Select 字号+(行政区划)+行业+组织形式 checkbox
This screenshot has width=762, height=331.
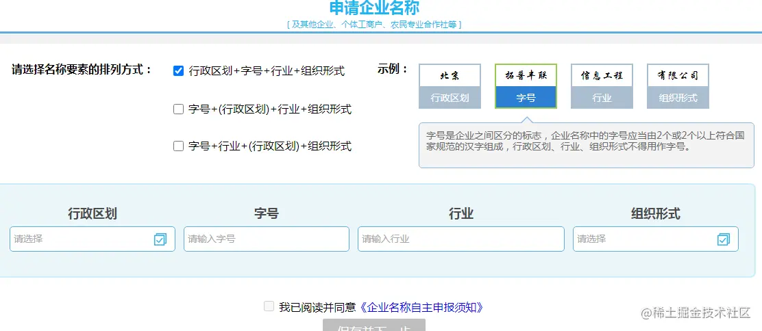[x=178, y=109]
